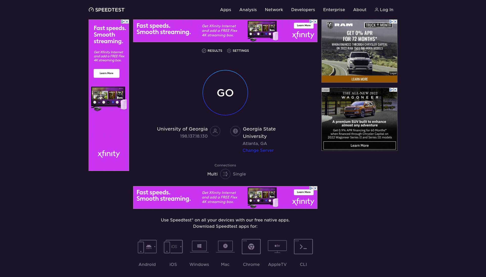Click the CLI label under apps
This screenshot has height=277, width=486.
pos(303,264)
